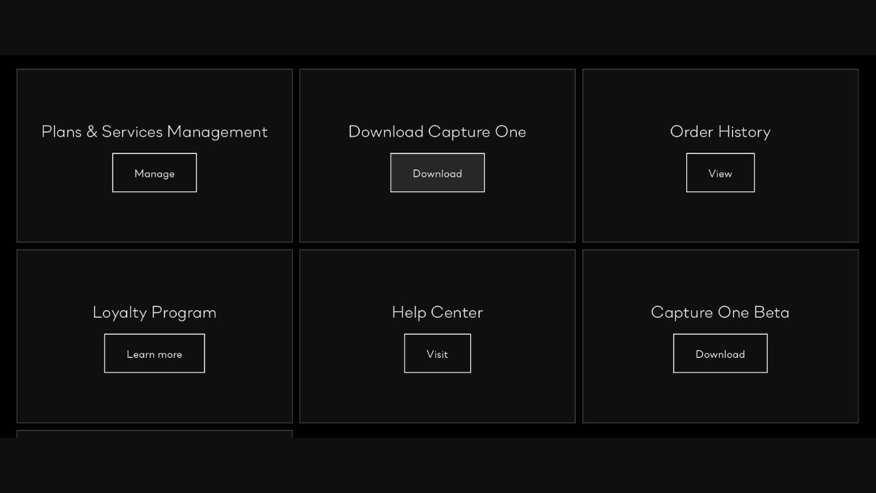This screenshot has height=493, width=876.
Task: Select the Loyalty Program heading
Action: [x=154, y=313]
